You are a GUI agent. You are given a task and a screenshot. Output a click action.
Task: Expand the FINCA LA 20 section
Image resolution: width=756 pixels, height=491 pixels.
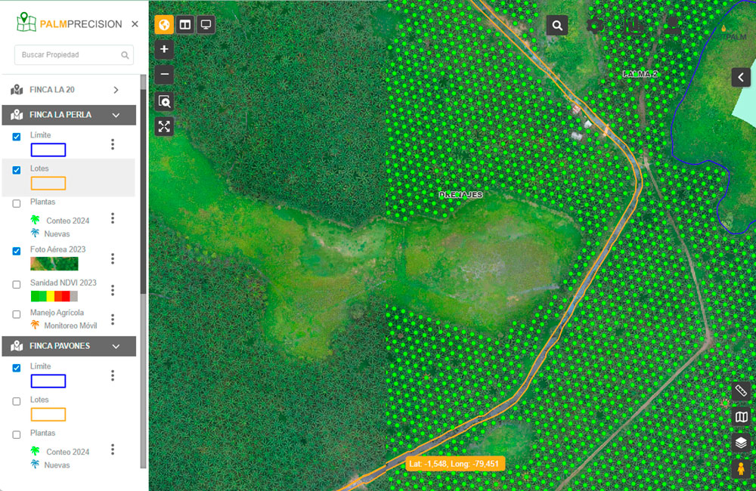pyautogui.click(x=116, y=90)
